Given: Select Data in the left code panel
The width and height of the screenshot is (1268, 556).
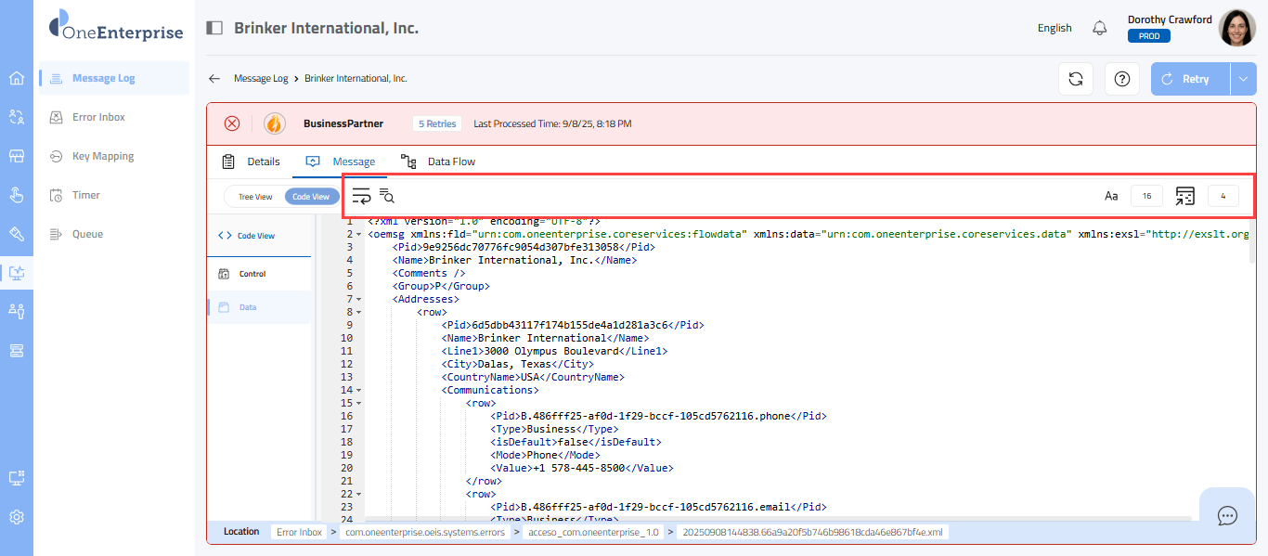Looking at the screenshot, I should click(x=248, y=307).
